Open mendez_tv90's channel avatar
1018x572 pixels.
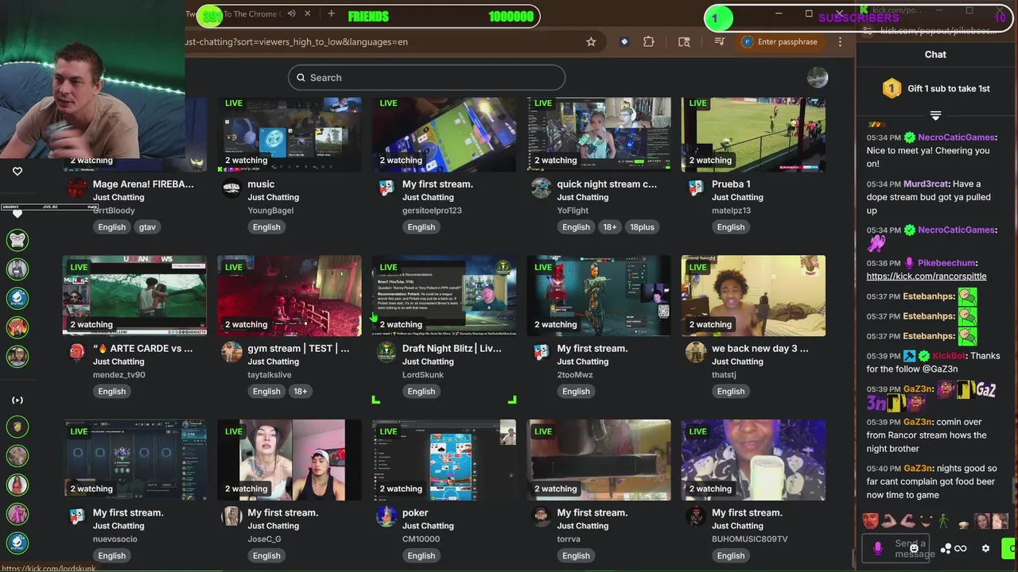[77, 353]
